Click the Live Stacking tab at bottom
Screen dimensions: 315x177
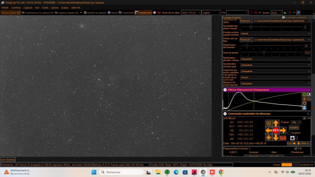point(8,160)
